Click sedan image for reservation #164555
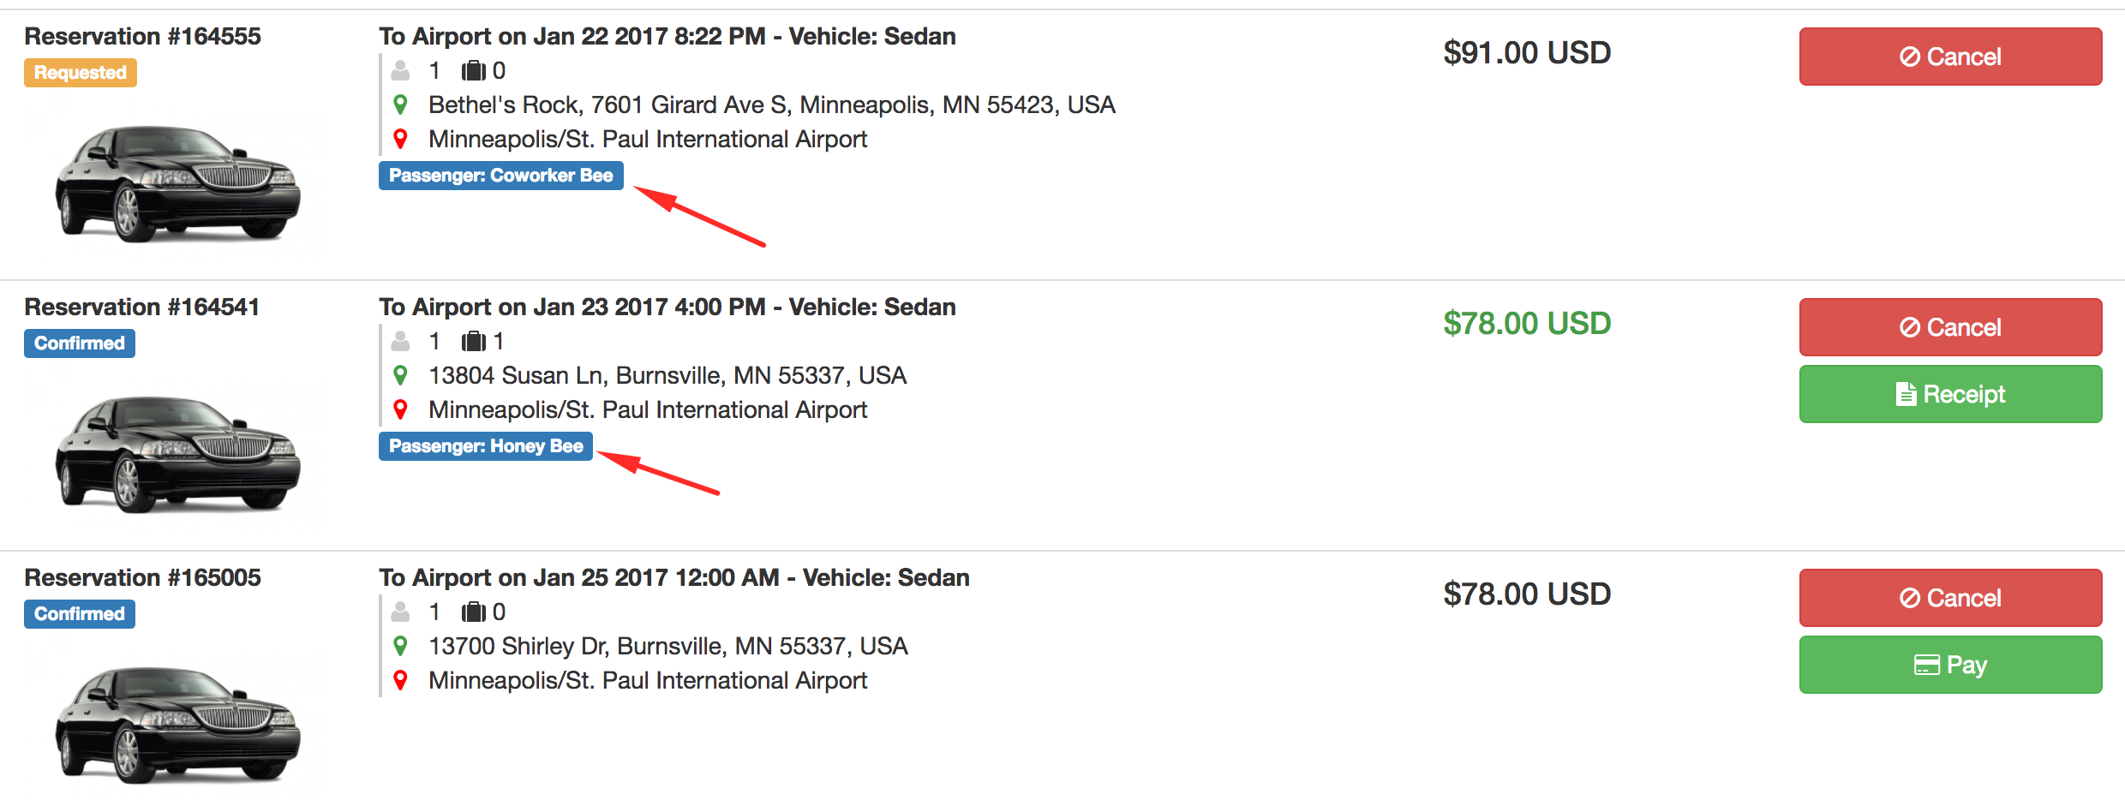This screenshot has height=800, width=2125. (177, 183)
